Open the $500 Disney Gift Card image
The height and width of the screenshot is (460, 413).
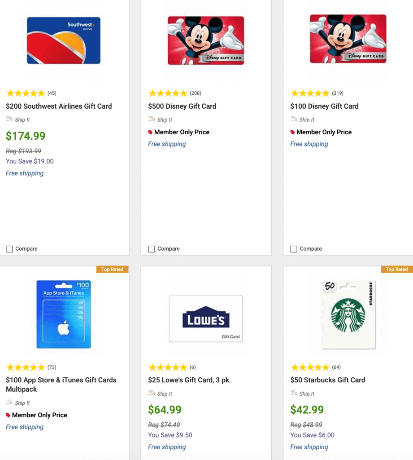[x=206, y=40]
